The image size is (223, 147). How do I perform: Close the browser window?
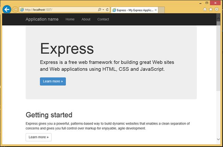215,3
